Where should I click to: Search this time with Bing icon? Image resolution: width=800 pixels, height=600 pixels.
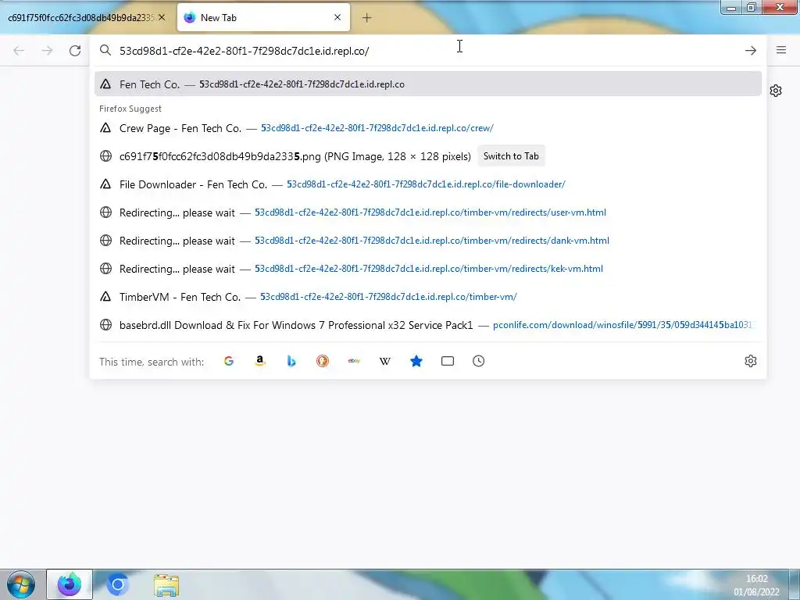coord(291,361)
